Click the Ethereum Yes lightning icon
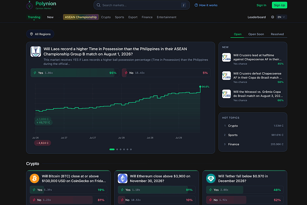This screenshot has width=307, height=205. [x=122, y=190]
